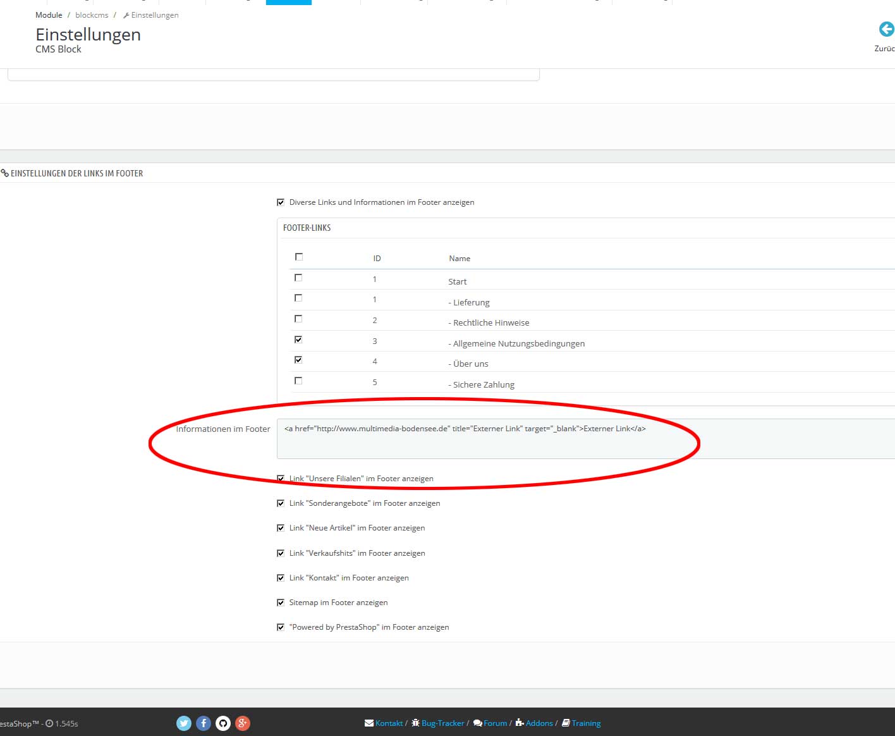Image resolution: width=895 pixels, height=736 pixels.
Task: Click the speech bubbles icon beside Forum
Action: pyautogui.click(x=478, y=723)
